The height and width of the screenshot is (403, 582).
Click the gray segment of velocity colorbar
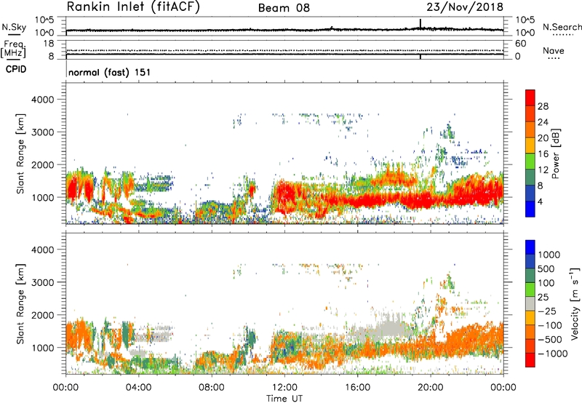[x=530, y=304]
